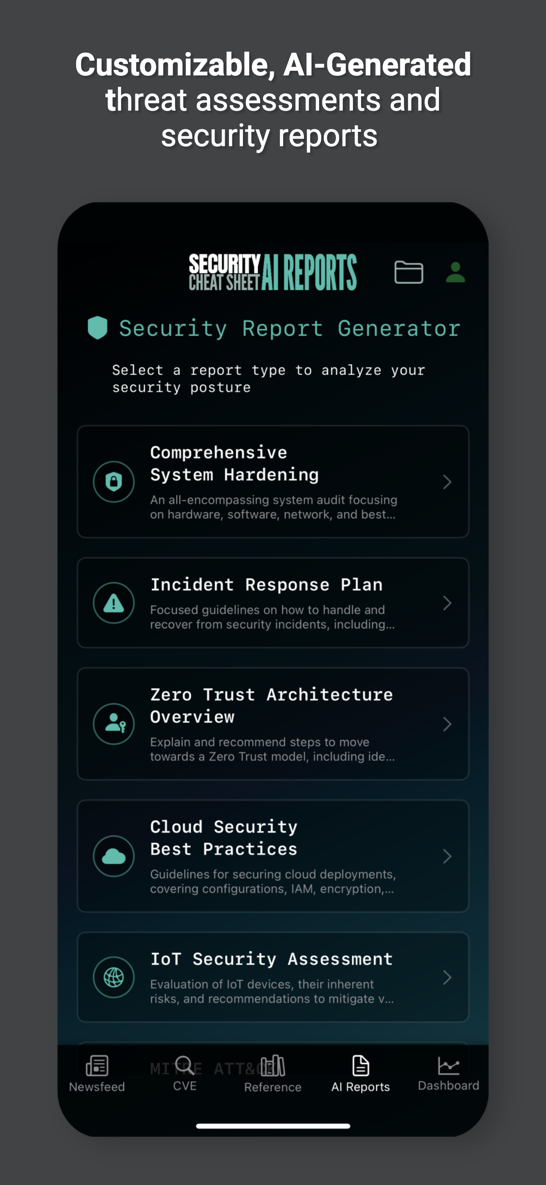Tap the globe icon for IoT Security
Image resolution: width=546 pixels, height=1185 pixels.
coord(113,977)
